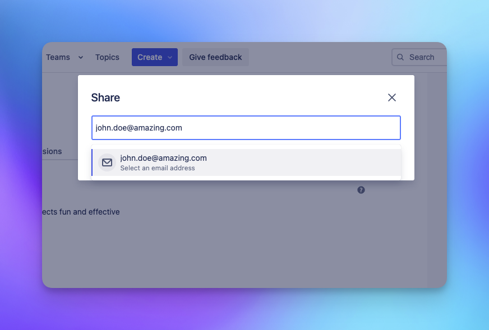Click the Give feedback button

[215, 57]
